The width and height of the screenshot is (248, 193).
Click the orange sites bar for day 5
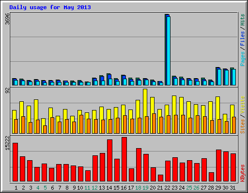point(45,129)
